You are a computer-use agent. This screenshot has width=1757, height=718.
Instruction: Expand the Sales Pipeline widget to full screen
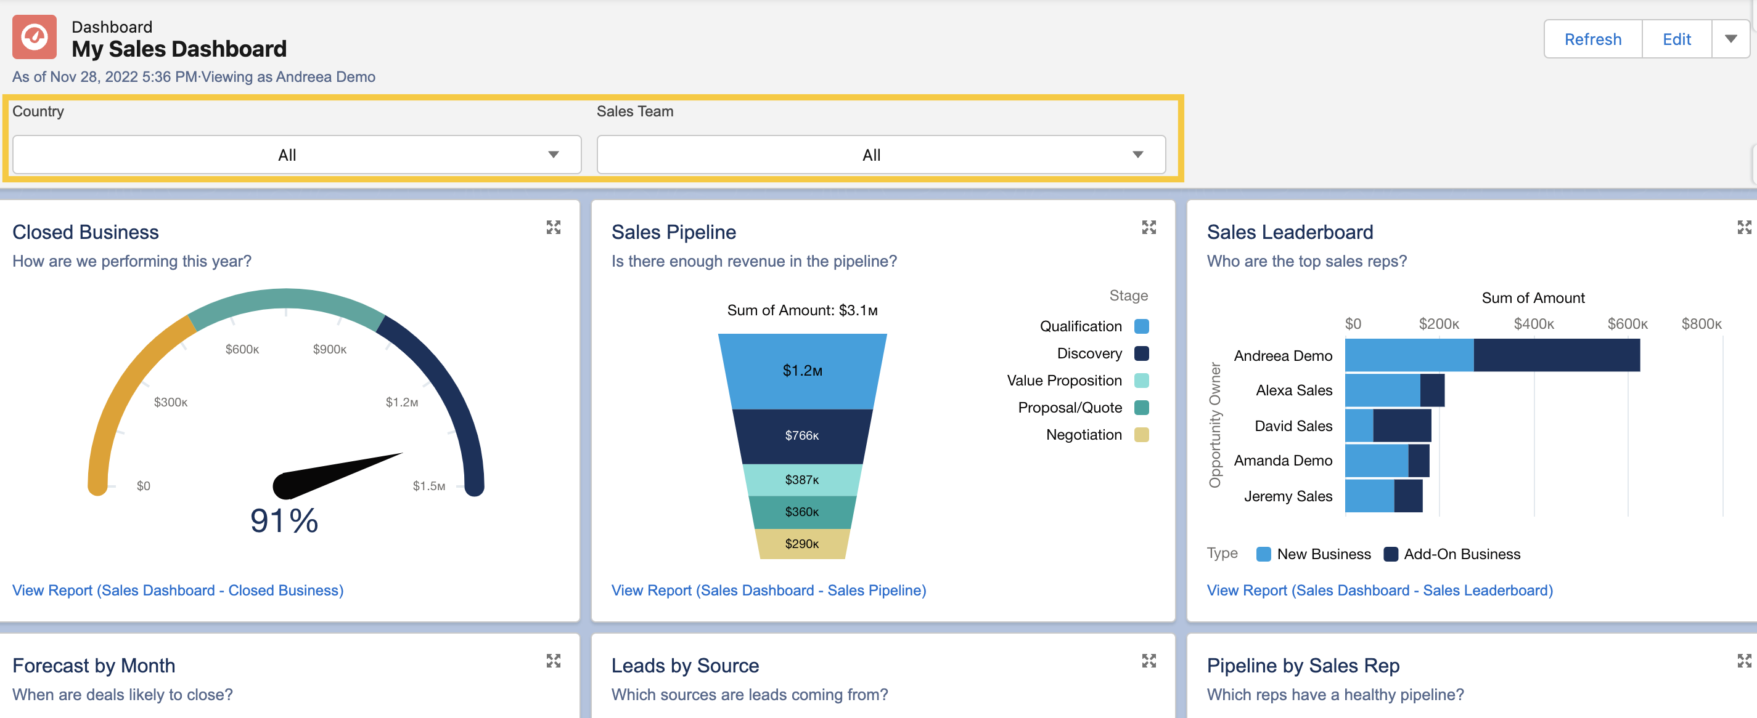click(x=1149, y=227)
